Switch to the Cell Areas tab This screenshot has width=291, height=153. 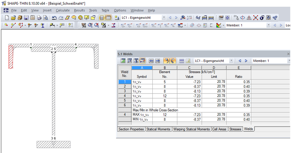tap(219, 129)
